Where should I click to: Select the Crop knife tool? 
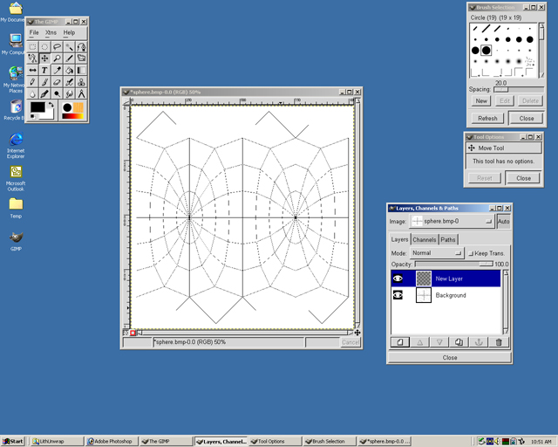coord(69,58)
